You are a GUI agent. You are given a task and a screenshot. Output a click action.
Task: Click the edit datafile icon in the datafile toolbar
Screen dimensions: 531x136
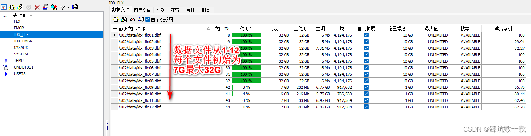click(124, 20)
